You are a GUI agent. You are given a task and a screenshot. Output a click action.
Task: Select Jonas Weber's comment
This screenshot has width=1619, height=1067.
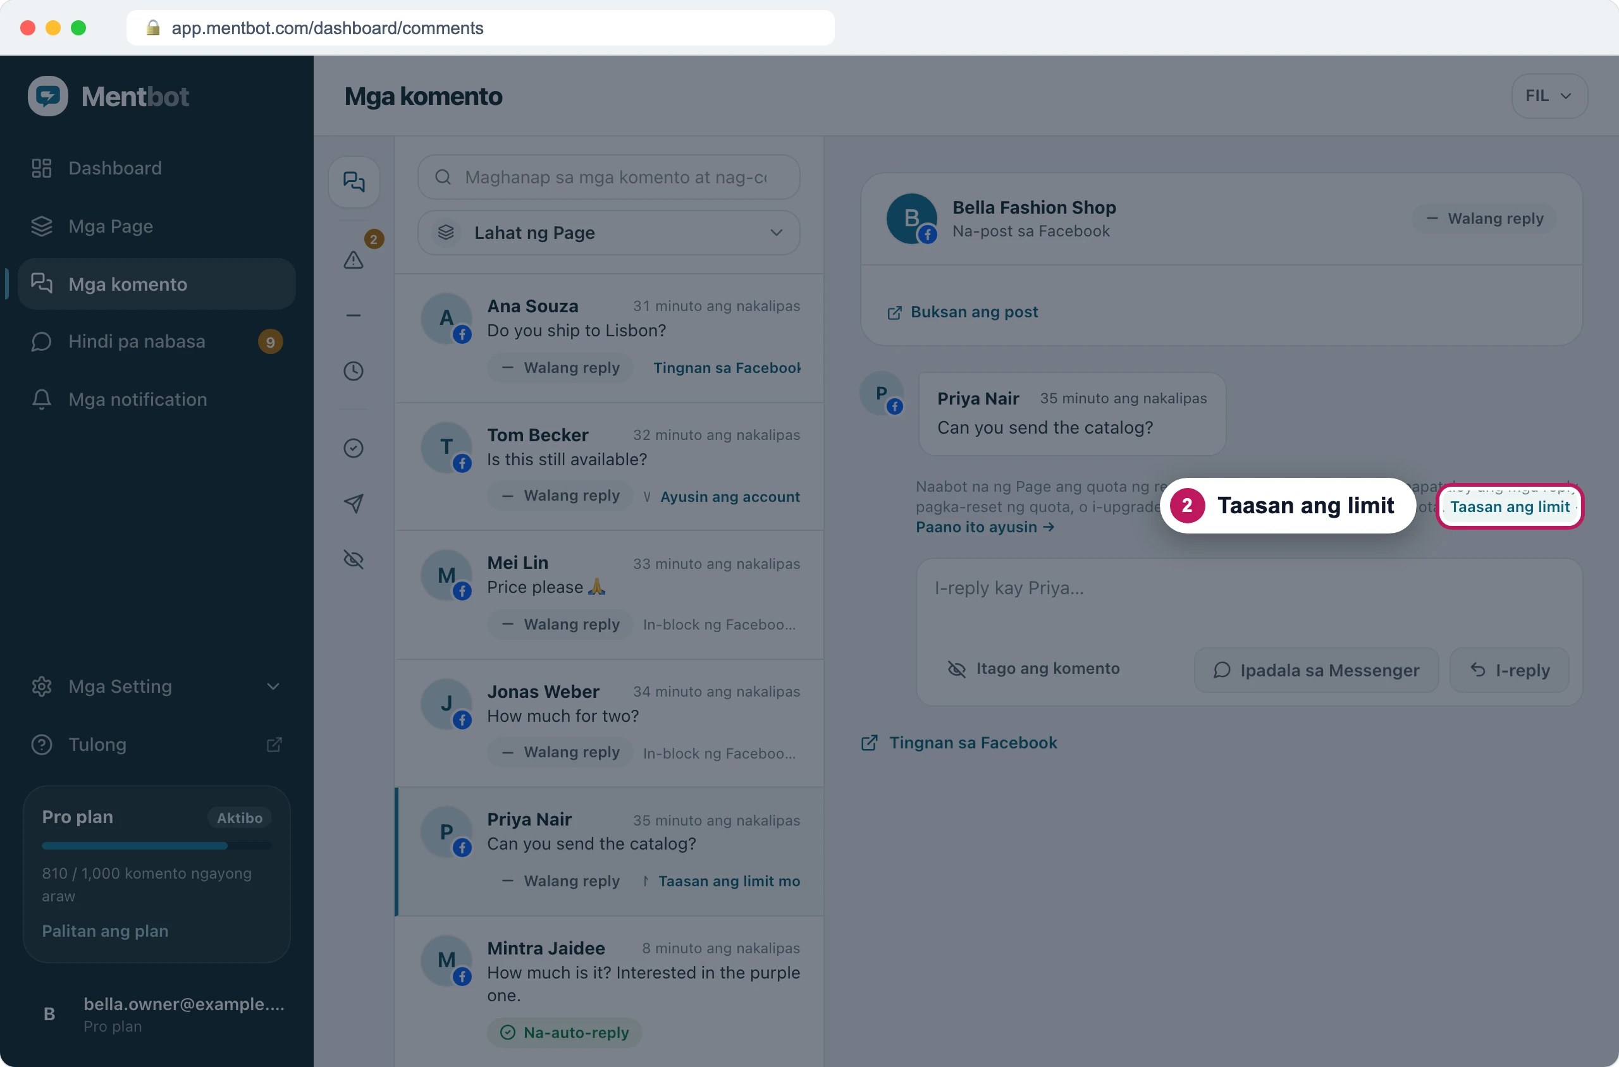608,723
